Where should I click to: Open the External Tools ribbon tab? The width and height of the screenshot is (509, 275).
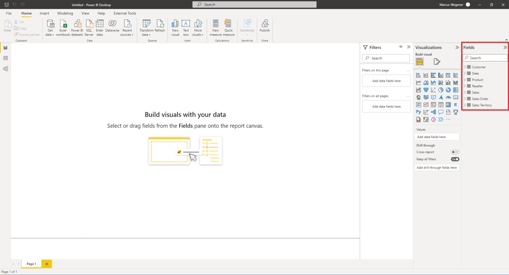pyautogui.click(x=125, y=13)
